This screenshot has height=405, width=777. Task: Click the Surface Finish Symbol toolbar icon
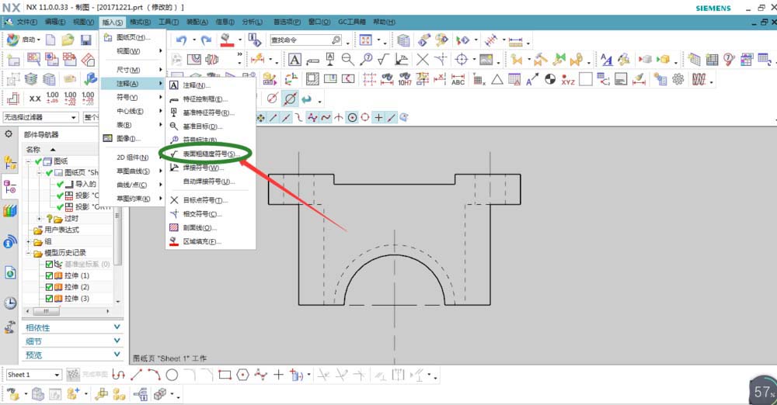coord(384,60)
